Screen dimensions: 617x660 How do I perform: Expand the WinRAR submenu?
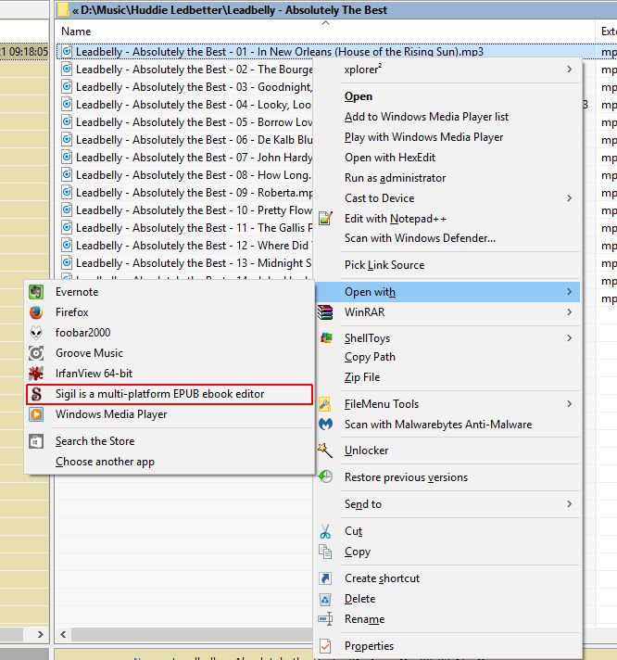pos(570,312)
